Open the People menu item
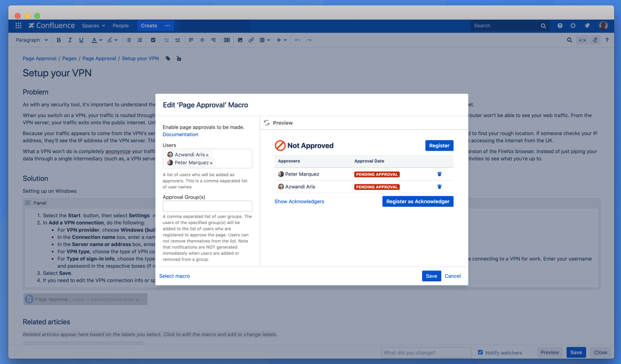This screenshot has height=364, width=621. point(121,26)
